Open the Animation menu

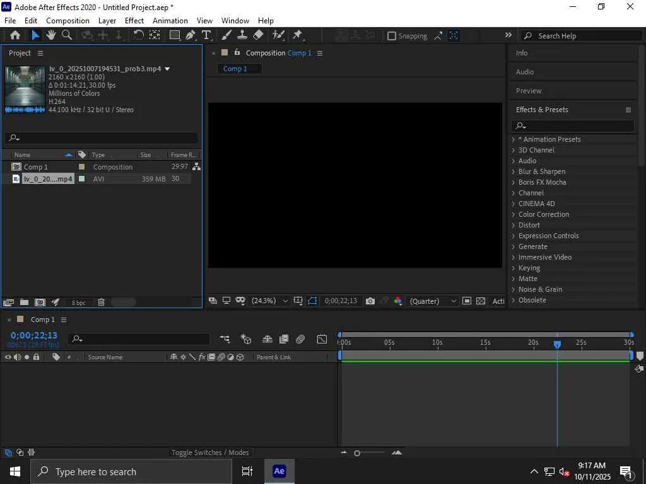tap(170, 21)
